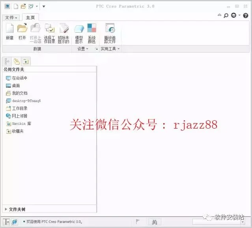The image size is (252, 228).
Task: Select 收藏夹 (Favorites) entry
Action: click(15, 131)
